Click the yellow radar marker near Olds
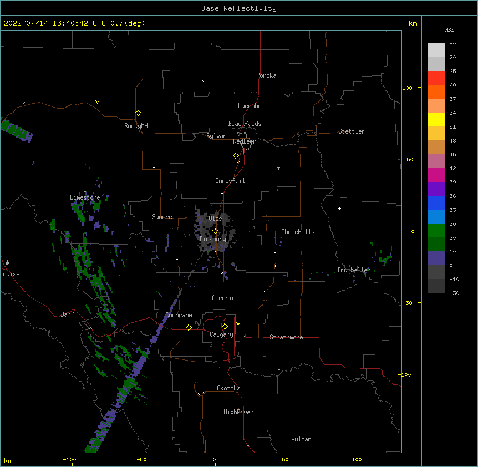Screen dimensions: 478x467 (x=215, y=231)
